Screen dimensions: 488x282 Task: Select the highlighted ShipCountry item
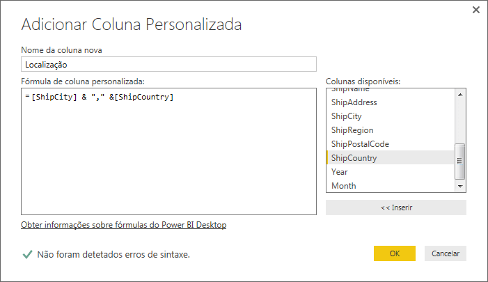pyautogui.click(x=390, y=158)
